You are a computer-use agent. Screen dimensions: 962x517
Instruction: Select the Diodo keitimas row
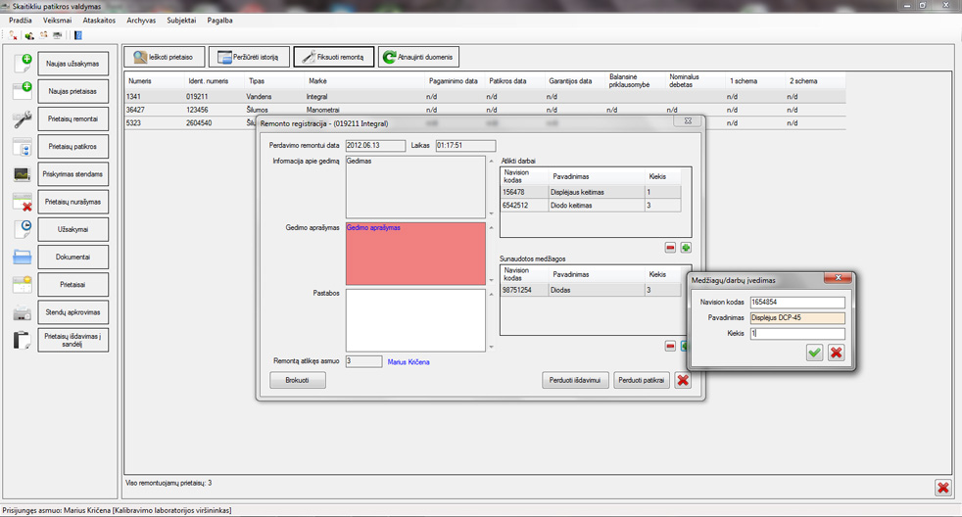573,206
